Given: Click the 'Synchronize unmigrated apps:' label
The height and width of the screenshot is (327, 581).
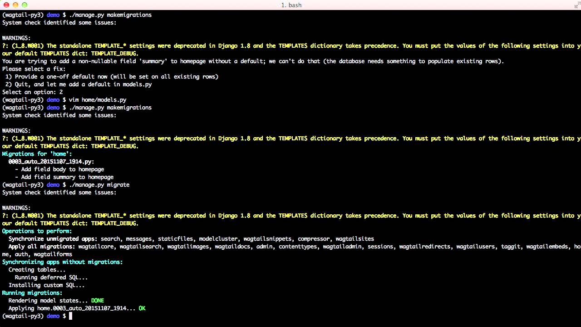Looking at the screenshot, I should click(x=53, y=239).
